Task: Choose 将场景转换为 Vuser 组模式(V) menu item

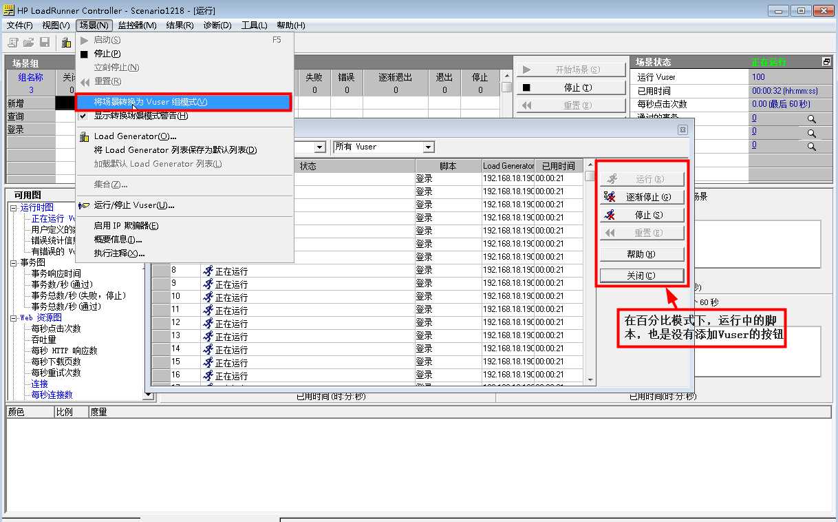Action: (x=185, y=102)
